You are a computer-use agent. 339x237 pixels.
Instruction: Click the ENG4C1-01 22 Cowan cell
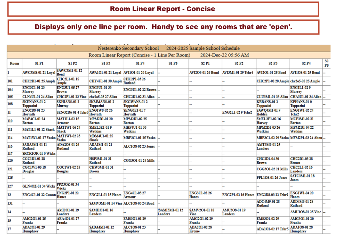click(x=39, y=195)
